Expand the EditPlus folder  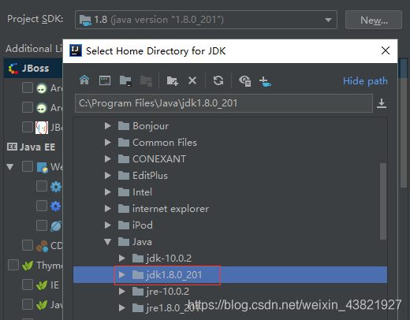107,176
